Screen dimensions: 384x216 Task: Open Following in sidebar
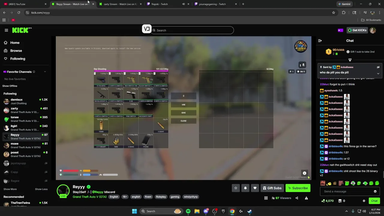coord(17,59)
